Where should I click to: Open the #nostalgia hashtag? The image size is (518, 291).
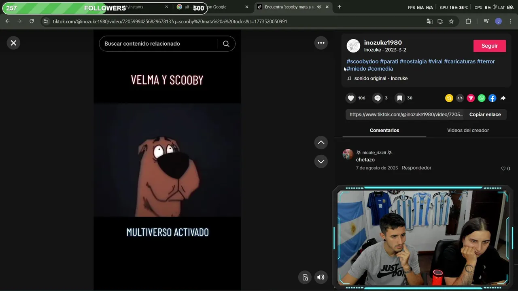tap(413, 61)
